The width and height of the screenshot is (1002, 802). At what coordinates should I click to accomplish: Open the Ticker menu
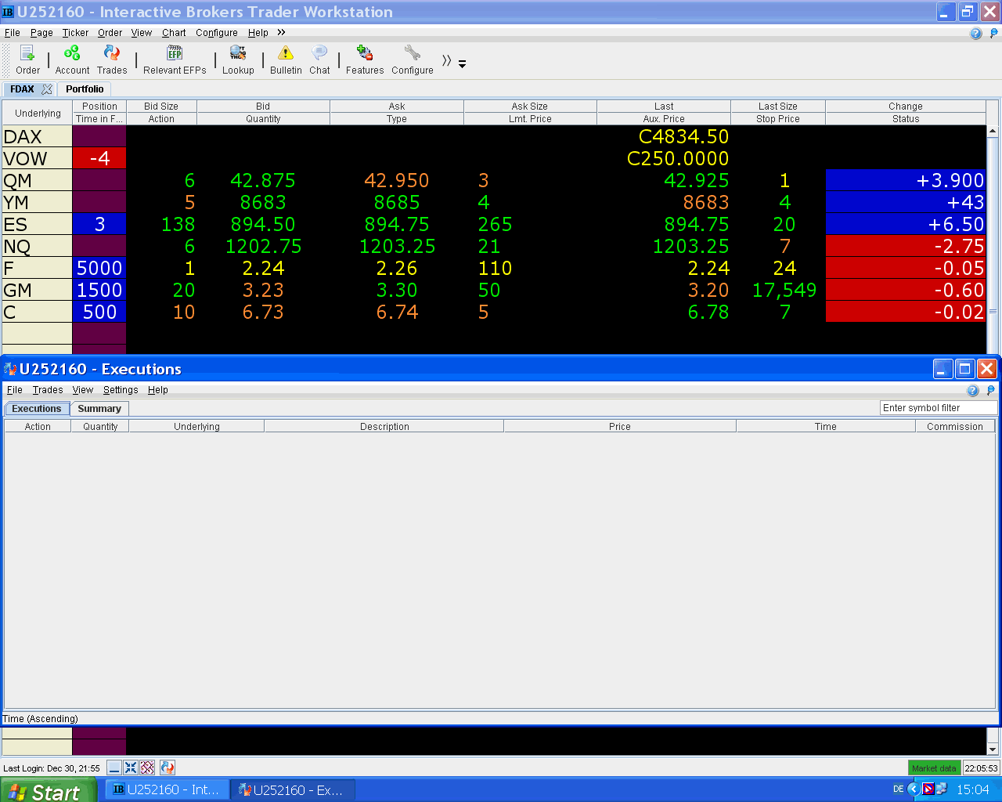[x=75, y=33]
